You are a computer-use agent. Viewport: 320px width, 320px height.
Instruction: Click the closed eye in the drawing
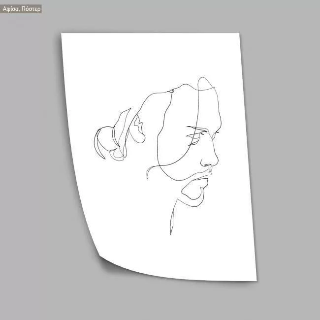tap(196, 134)
